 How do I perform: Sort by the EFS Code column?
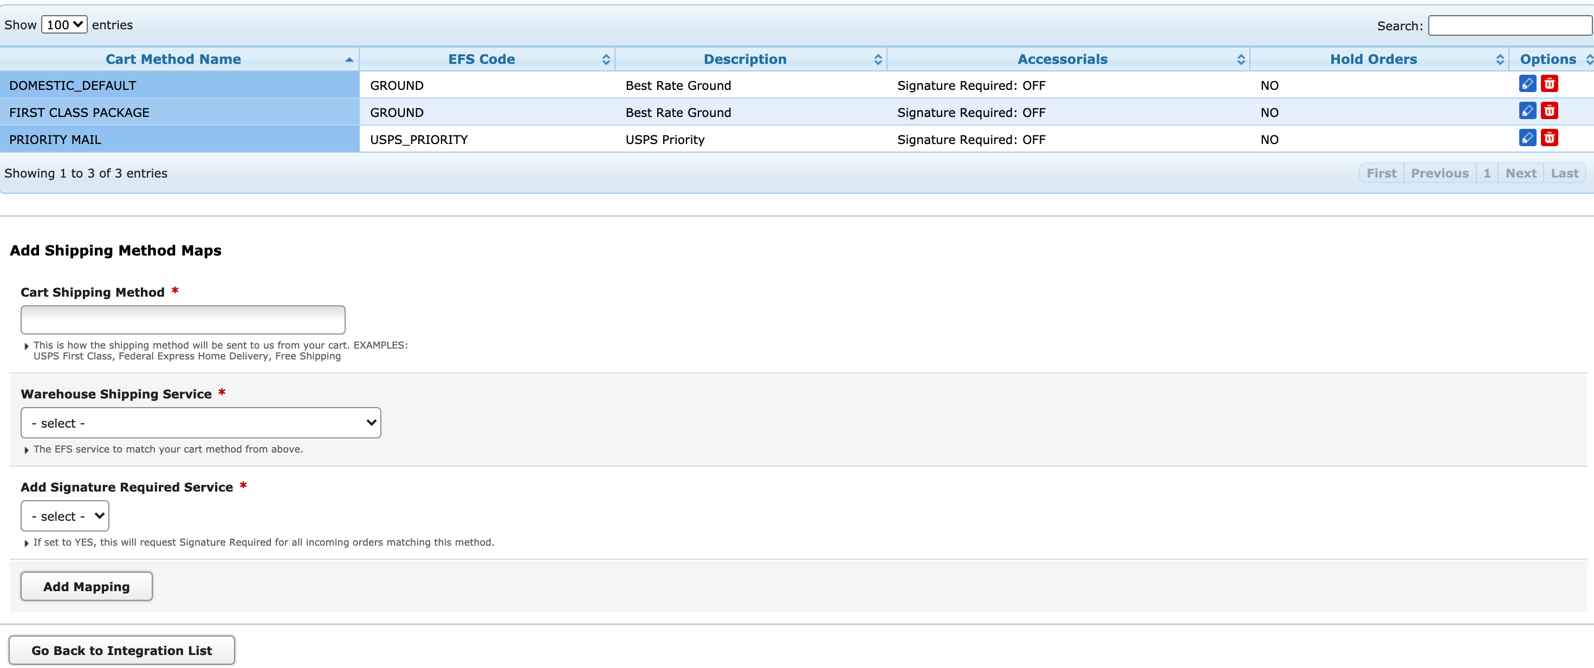click(487, 60)
